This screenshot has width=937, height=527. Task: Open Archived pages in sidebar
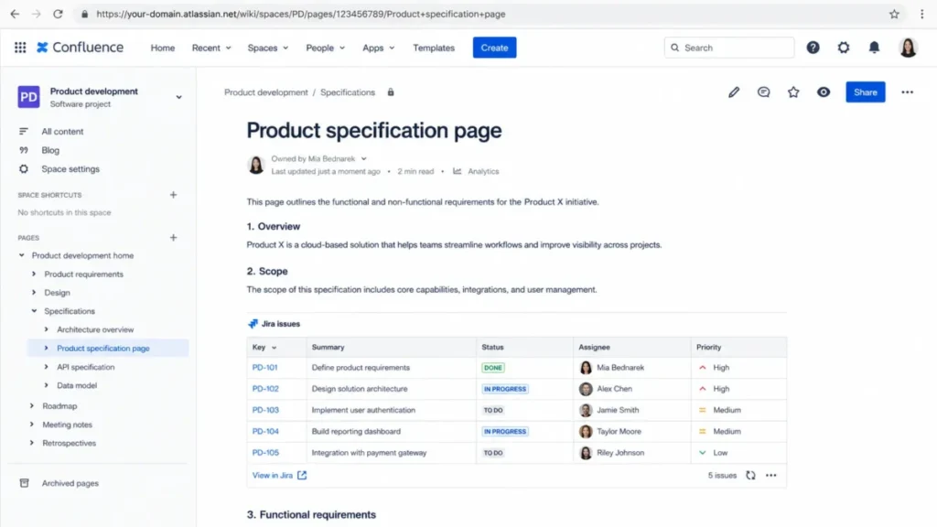click(70, 483)
